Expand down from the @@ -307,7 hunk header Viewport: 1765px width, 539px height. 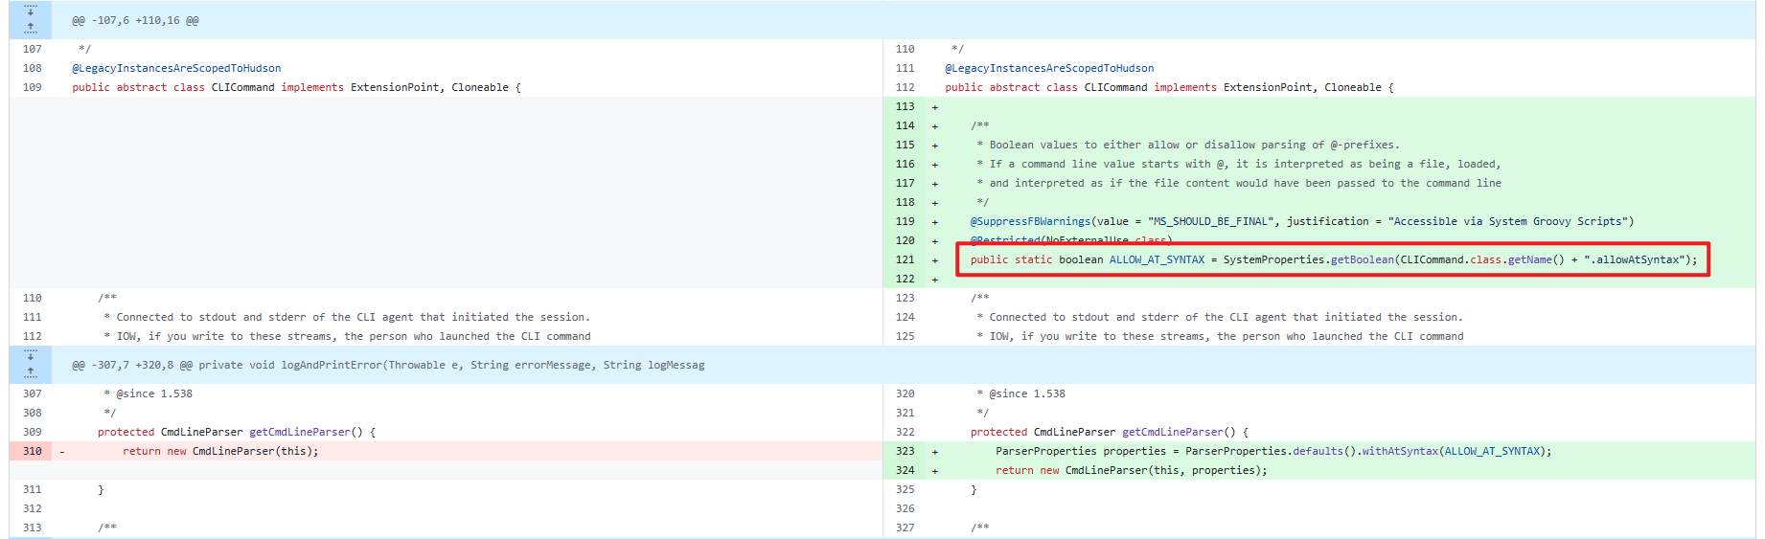31,356
